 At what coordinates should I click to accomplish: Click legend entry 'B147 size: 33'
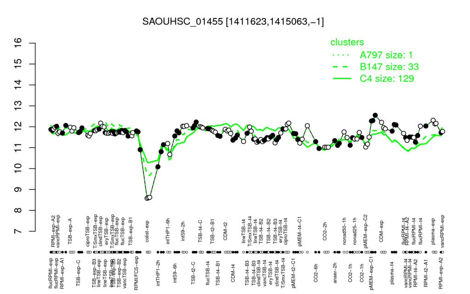click(x=389, y=67)
